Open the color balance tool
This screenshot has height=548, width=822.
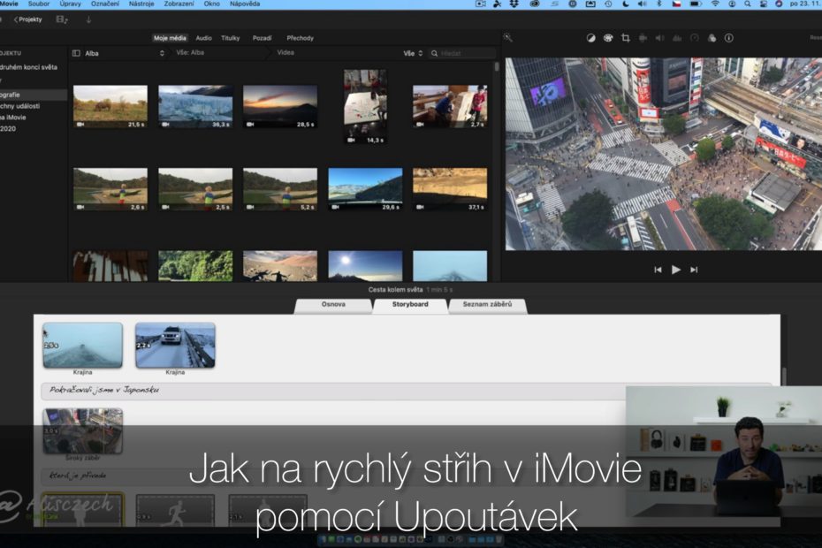coord(591,38)
